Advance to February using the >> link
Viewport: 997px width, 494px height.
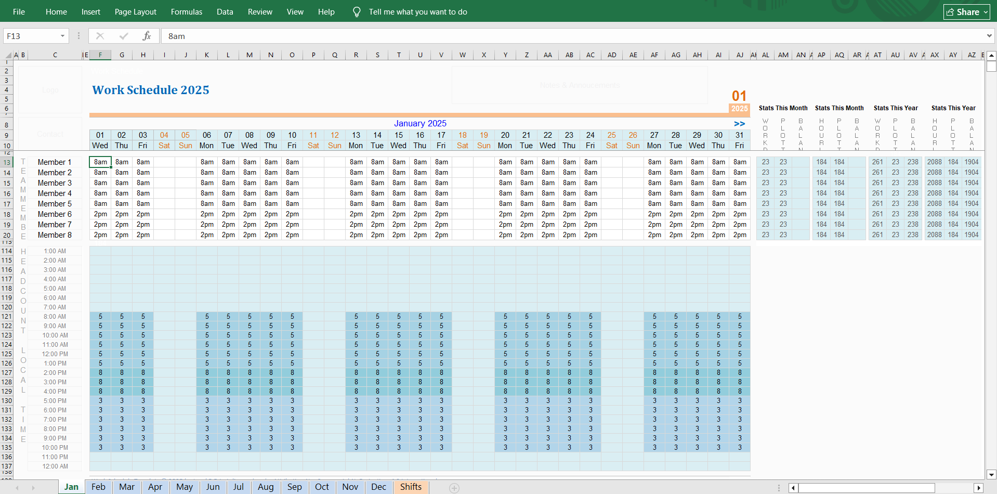(x=740, y=124)
